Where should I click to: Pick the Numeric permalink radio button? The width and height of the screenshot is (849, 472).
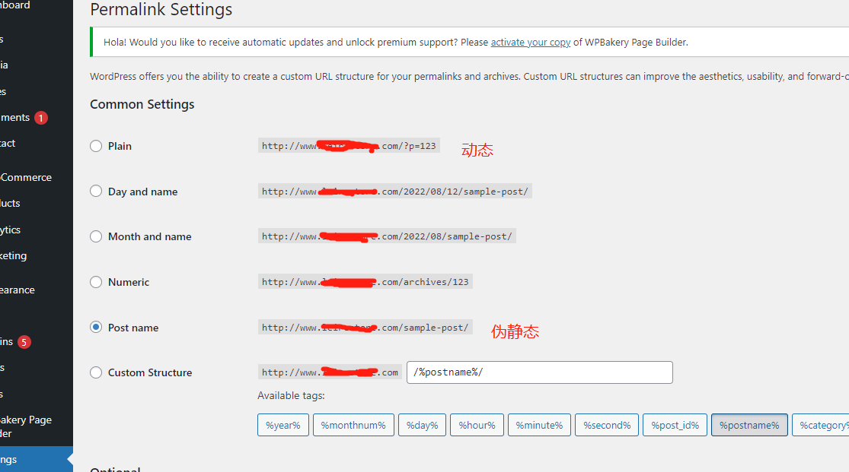(96, 282)
